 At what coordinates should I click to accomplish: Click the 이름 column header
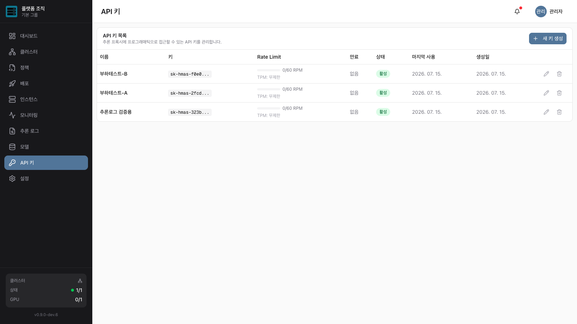[104, 57]
